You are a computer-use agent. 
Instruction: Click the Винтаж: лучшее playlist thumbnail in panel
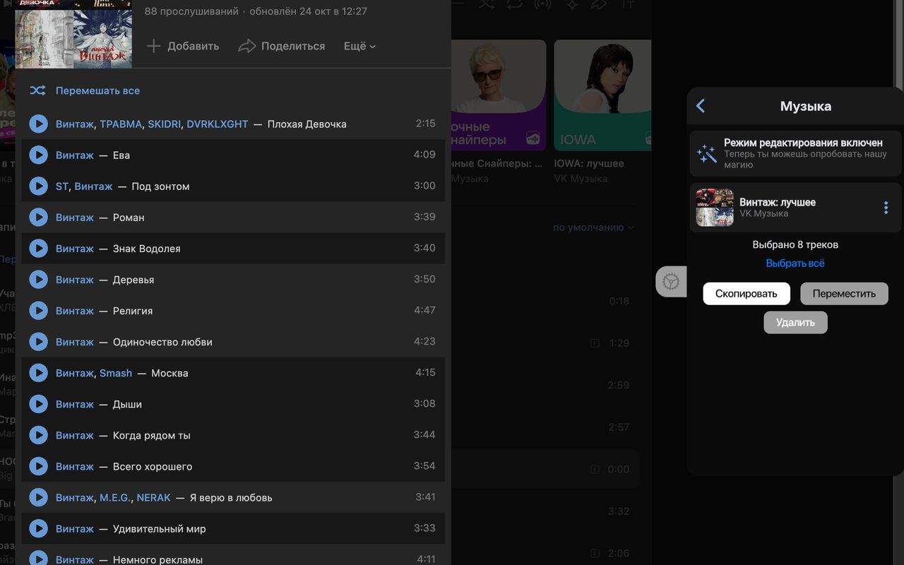[715, 208]
